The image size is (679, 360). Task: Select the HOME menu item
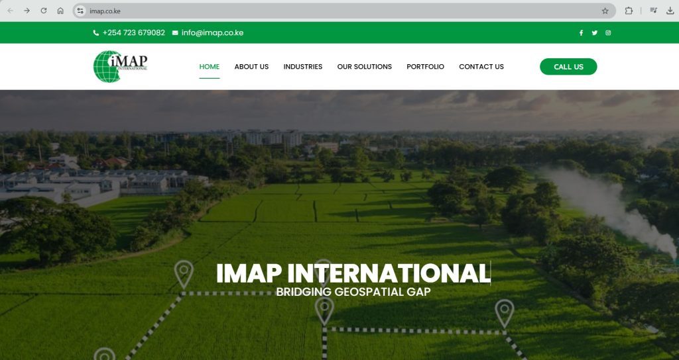pos(210,67)
